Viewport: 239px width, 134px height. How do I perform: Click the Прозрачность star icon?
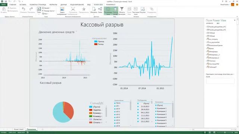[x=84, y=9]
